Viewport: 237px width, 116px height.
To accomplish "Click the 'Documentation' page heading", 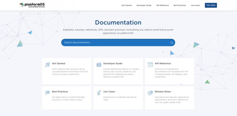I will tap(118, 23).
